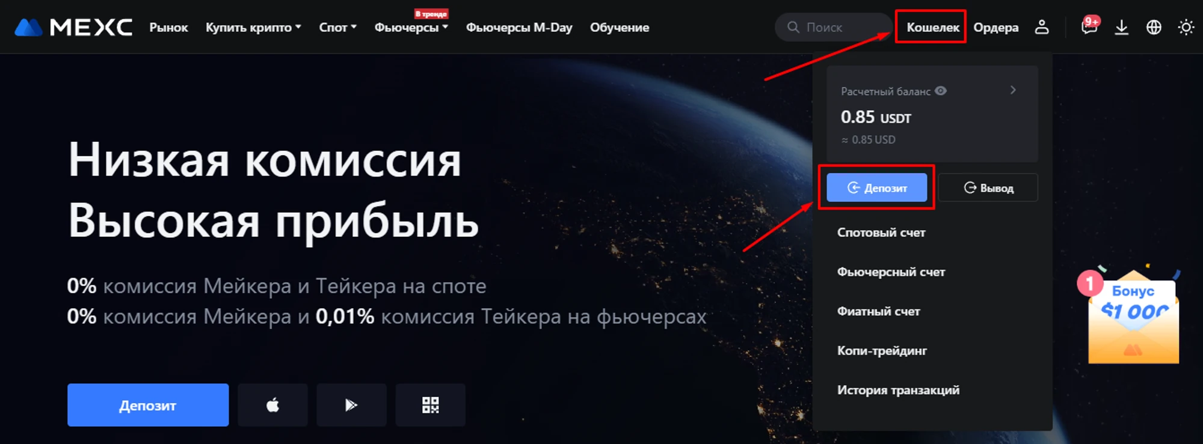Open the Спот dropdown menu
The height and width of the screenshot is (444, 1203).
tap(337, 27)
